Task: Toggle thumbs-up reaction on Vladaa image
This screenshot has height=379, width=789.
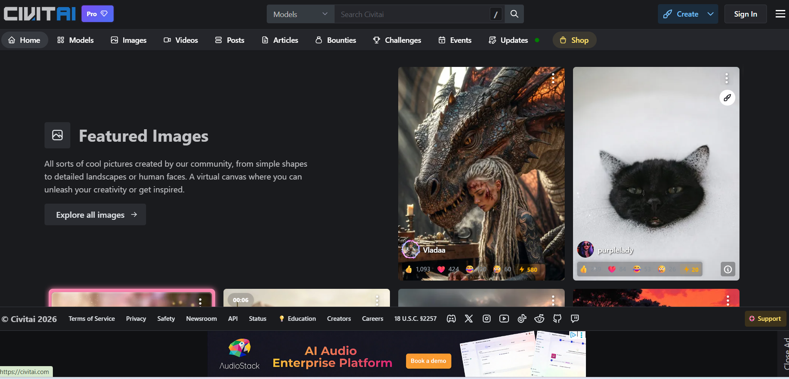Action: (x=418, y=269)
